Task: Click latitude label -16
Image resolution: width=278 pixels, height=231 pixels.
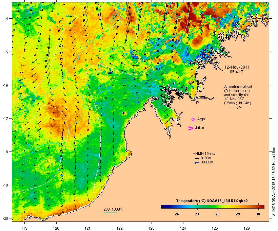Action: point(5,85)
